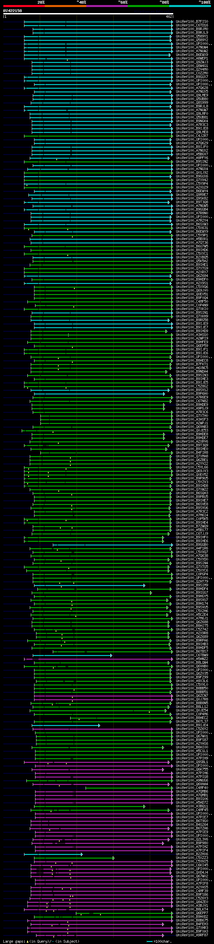This screenshot has height=944, width=214.
Task: Open the UniRef100_A7NUW4 hit
Action: (192, 48)
